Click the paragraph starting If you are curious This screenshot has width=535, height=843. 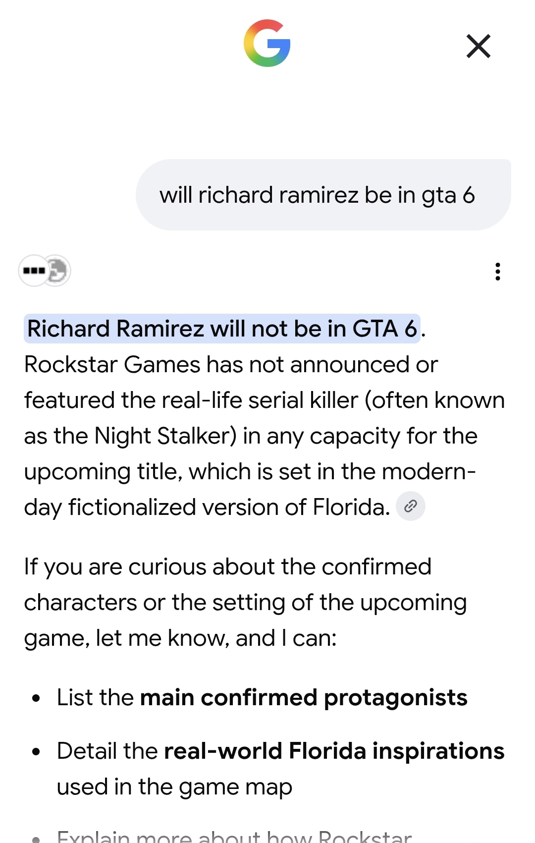pos(245,602)
